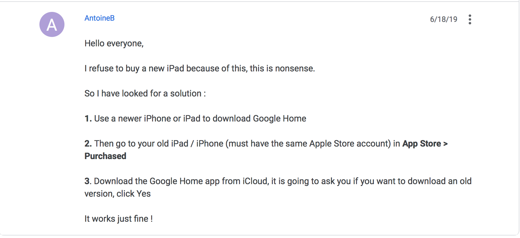Click the word 'nonsense' in the second line
This screenshot has height=238, width=520.
click(294, 69)
